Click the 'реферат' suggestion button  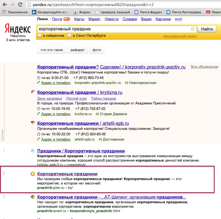[x=78, y=50]
